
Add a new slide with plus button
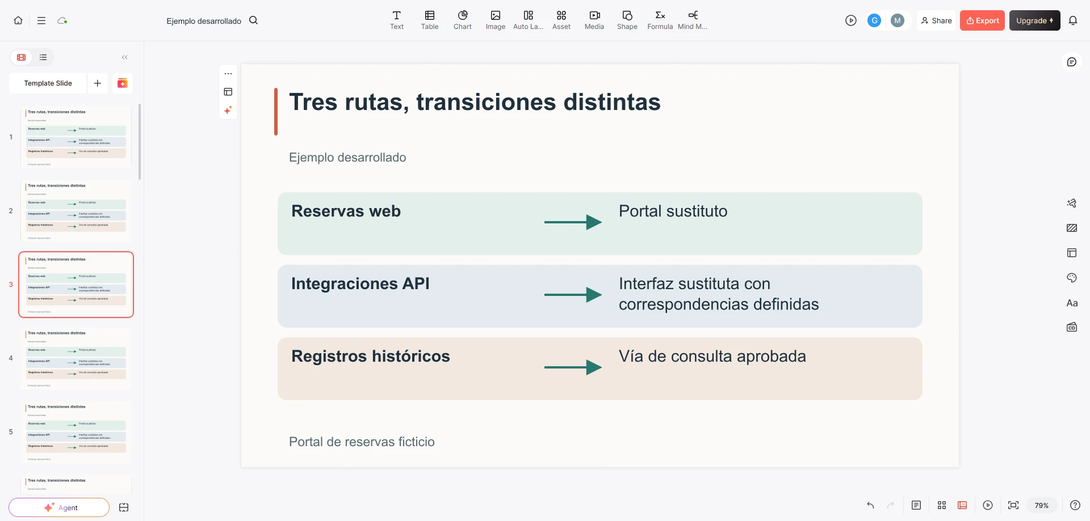(98, 83)
